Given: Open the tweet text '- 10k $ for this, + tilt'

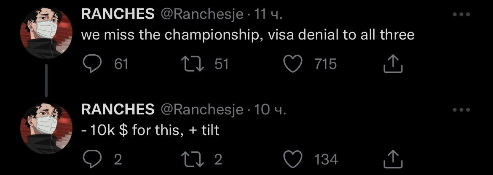Looking at the screenshot, I should point(150,130).
